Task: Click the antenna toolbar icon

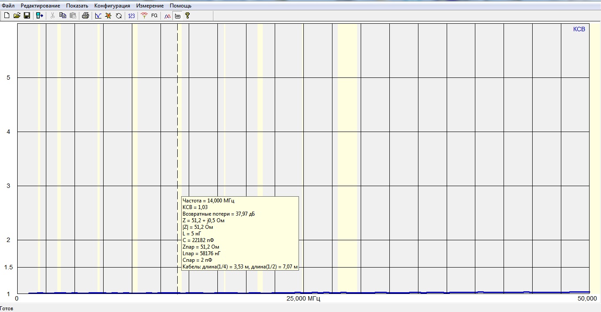Action: 144,15
